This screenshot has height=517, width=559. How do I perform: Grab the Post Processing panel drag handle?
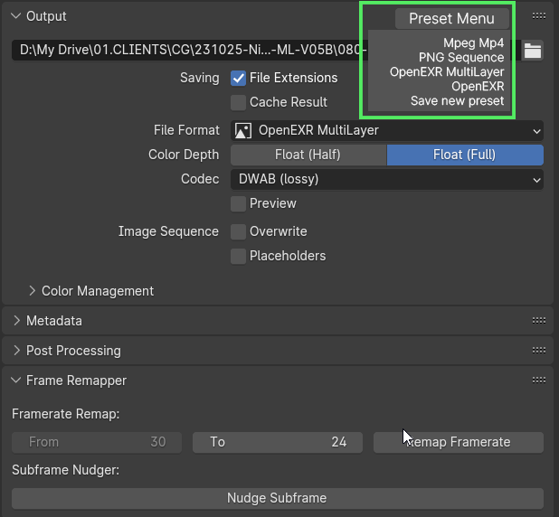coord(539,351)
